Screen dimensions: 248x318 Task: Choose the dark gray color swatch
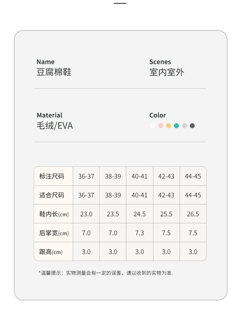pos(192,126)
